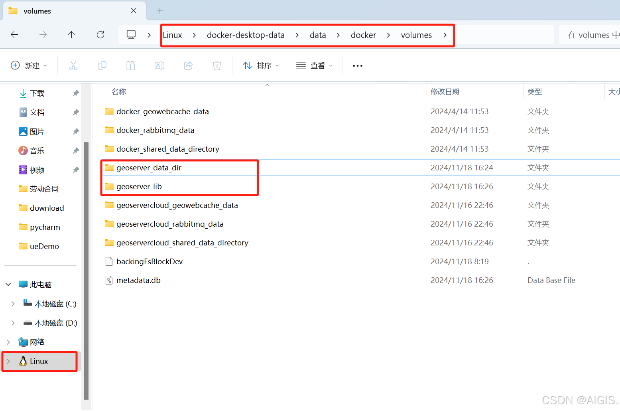The width and height of the screenshot is (620, 411).
Task: Click the Share icon in toolbar
Action: tap(188, 65)
